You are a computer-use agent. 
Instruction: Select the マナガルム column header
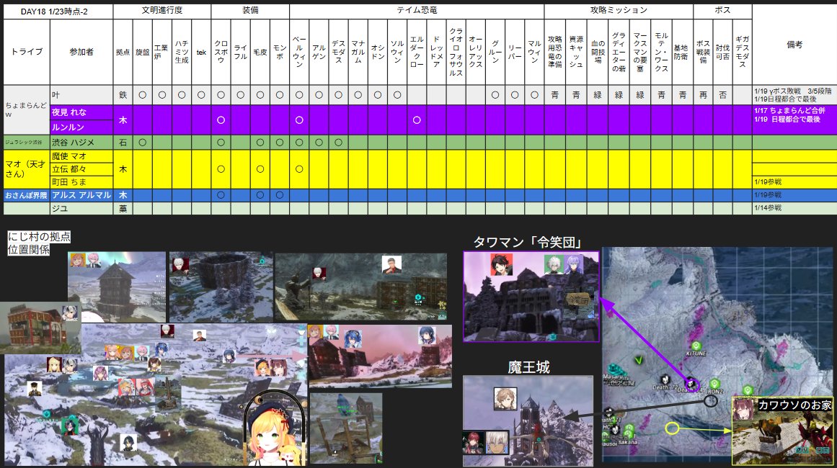coord(358,53)
